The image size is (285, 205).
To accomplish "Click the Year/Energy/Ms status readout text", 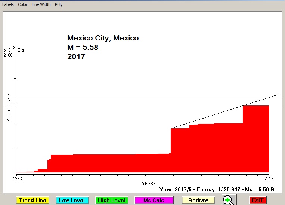I will pos(217,190).
